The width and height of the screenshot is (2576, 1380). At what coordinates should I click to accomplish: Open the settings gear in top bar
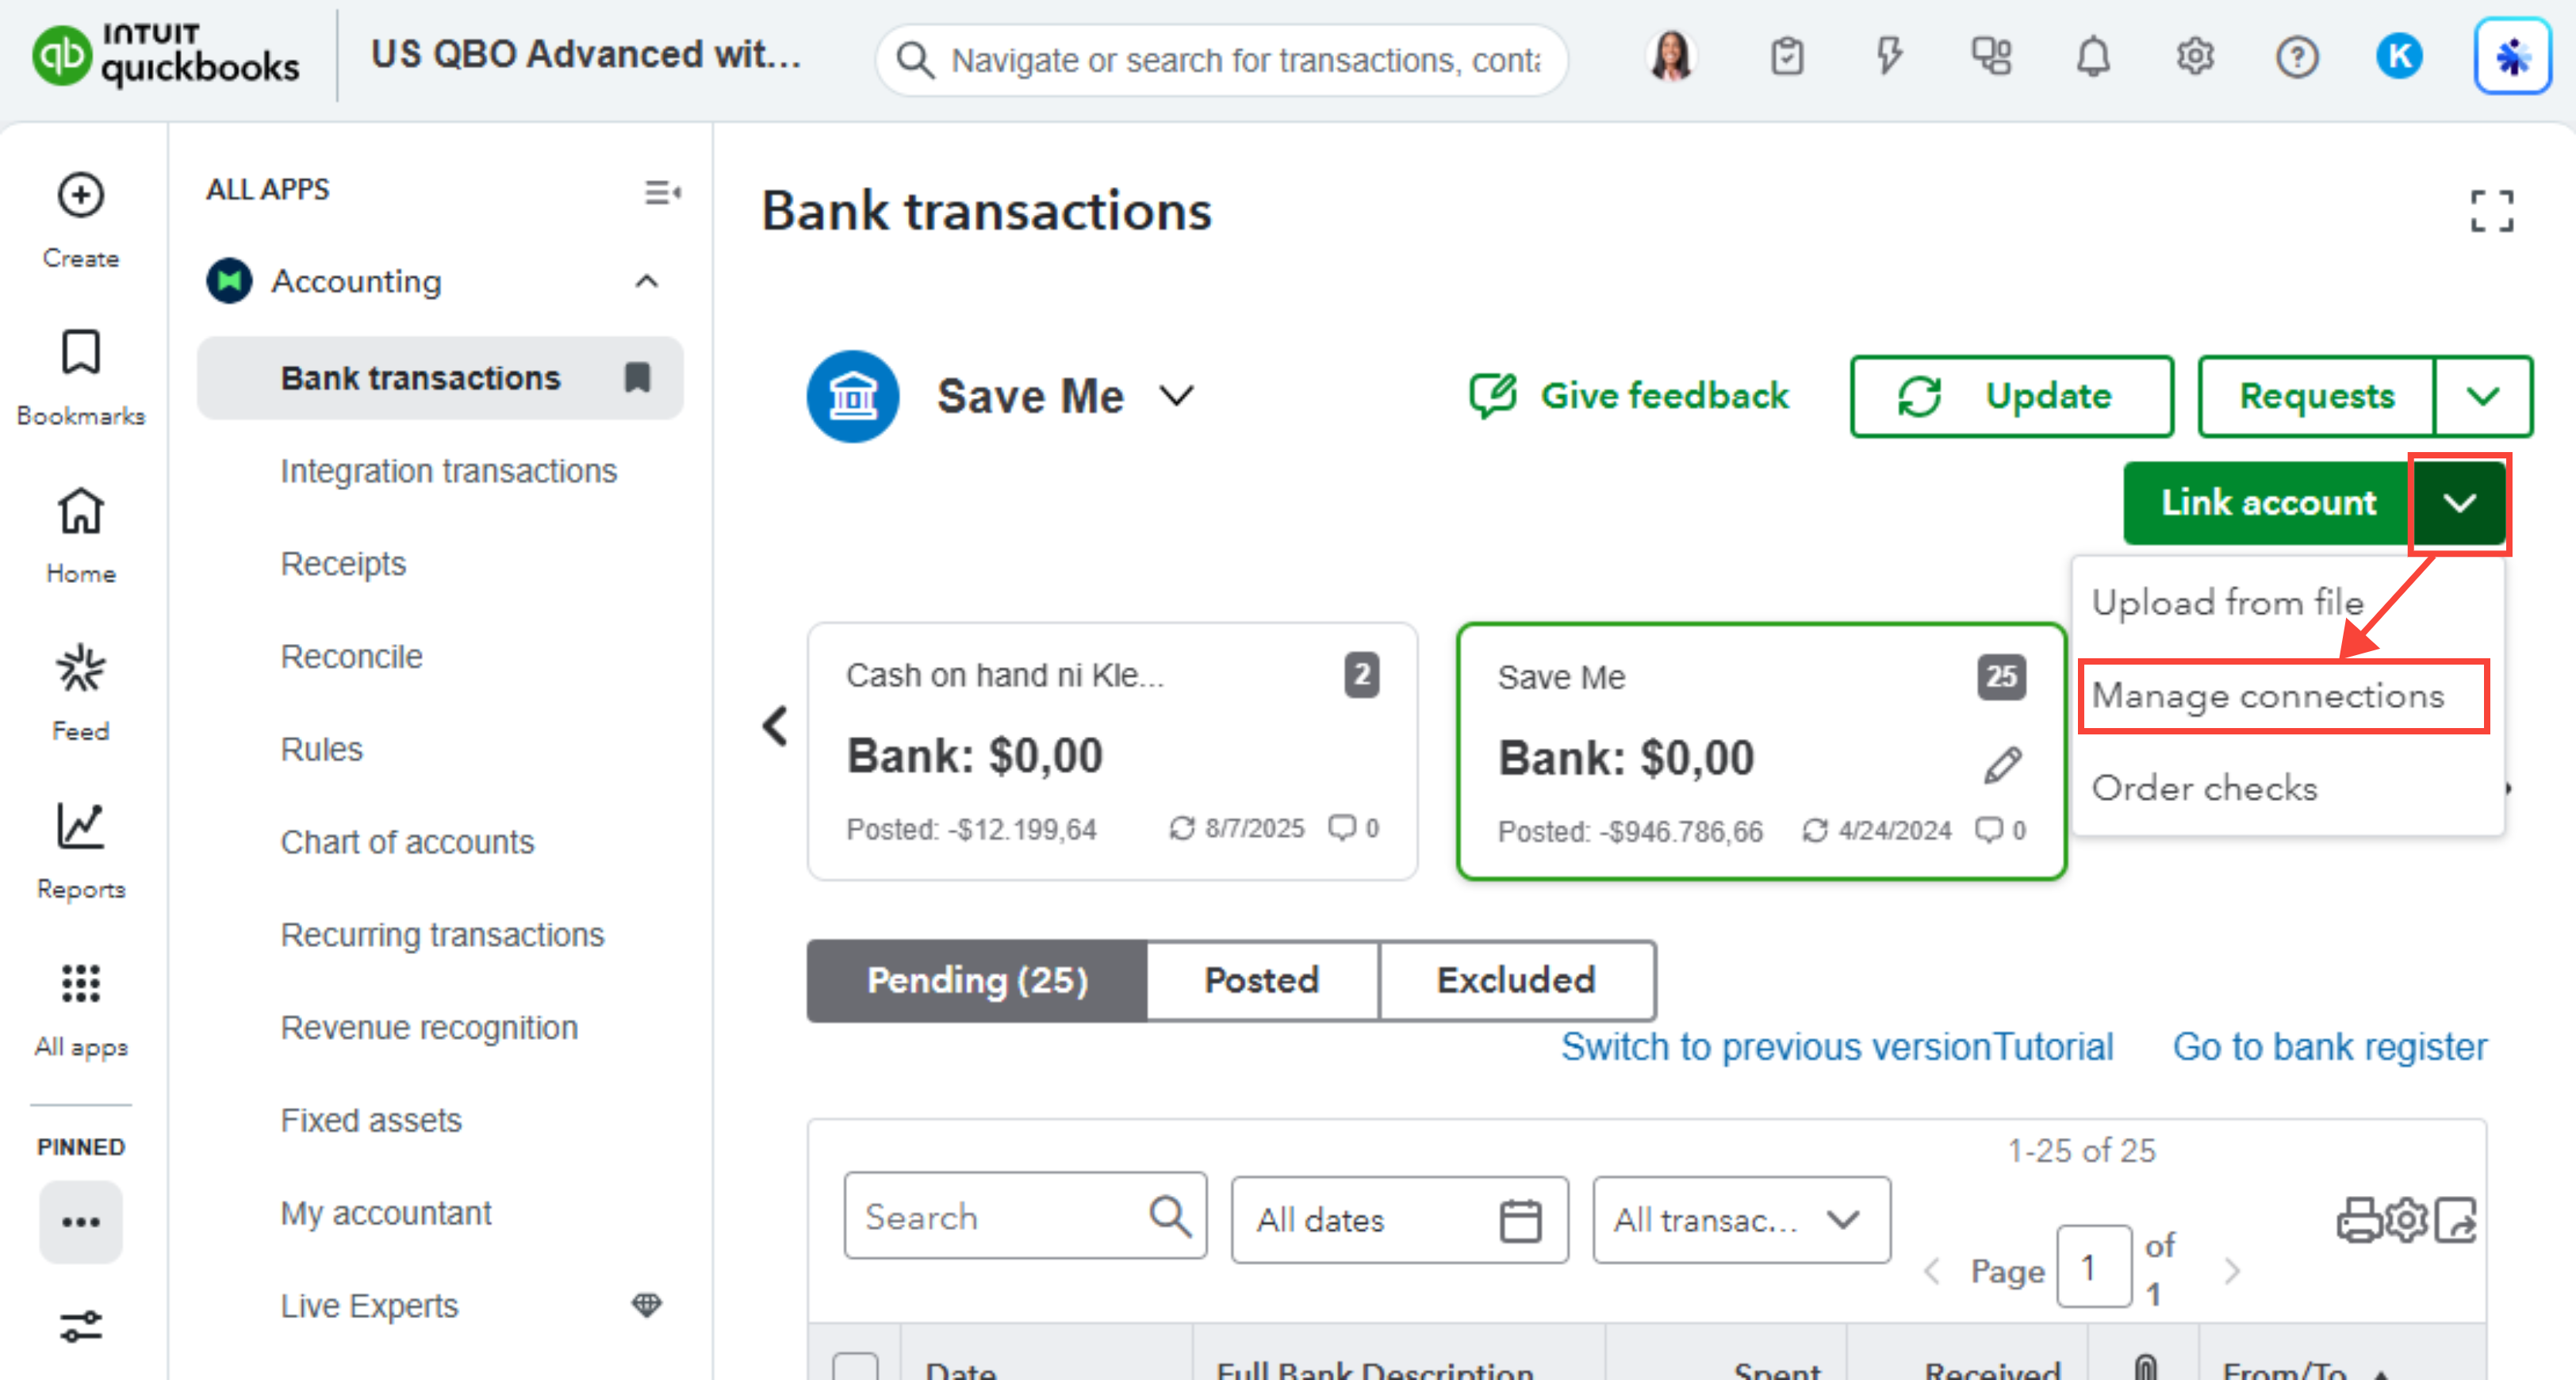tap(2194, 57)
